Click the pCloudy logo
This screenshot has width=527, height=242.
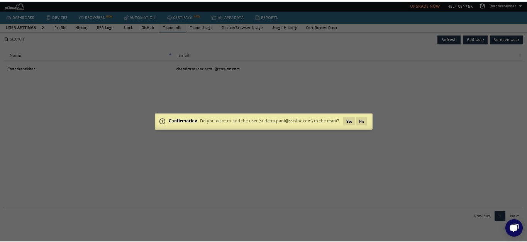[x=14, y=6]
